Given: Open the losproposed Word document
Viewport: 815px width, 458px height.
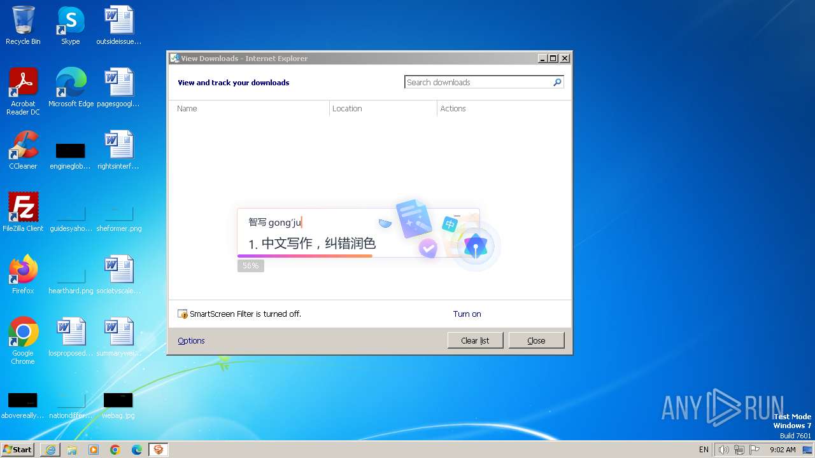Looking at the screenshot, I should [71, 337].
